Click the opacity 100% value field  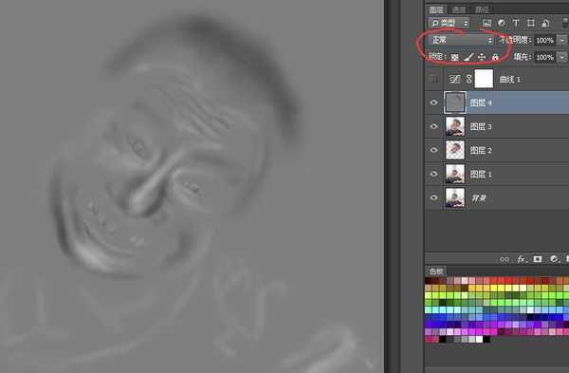coord(545,40)
